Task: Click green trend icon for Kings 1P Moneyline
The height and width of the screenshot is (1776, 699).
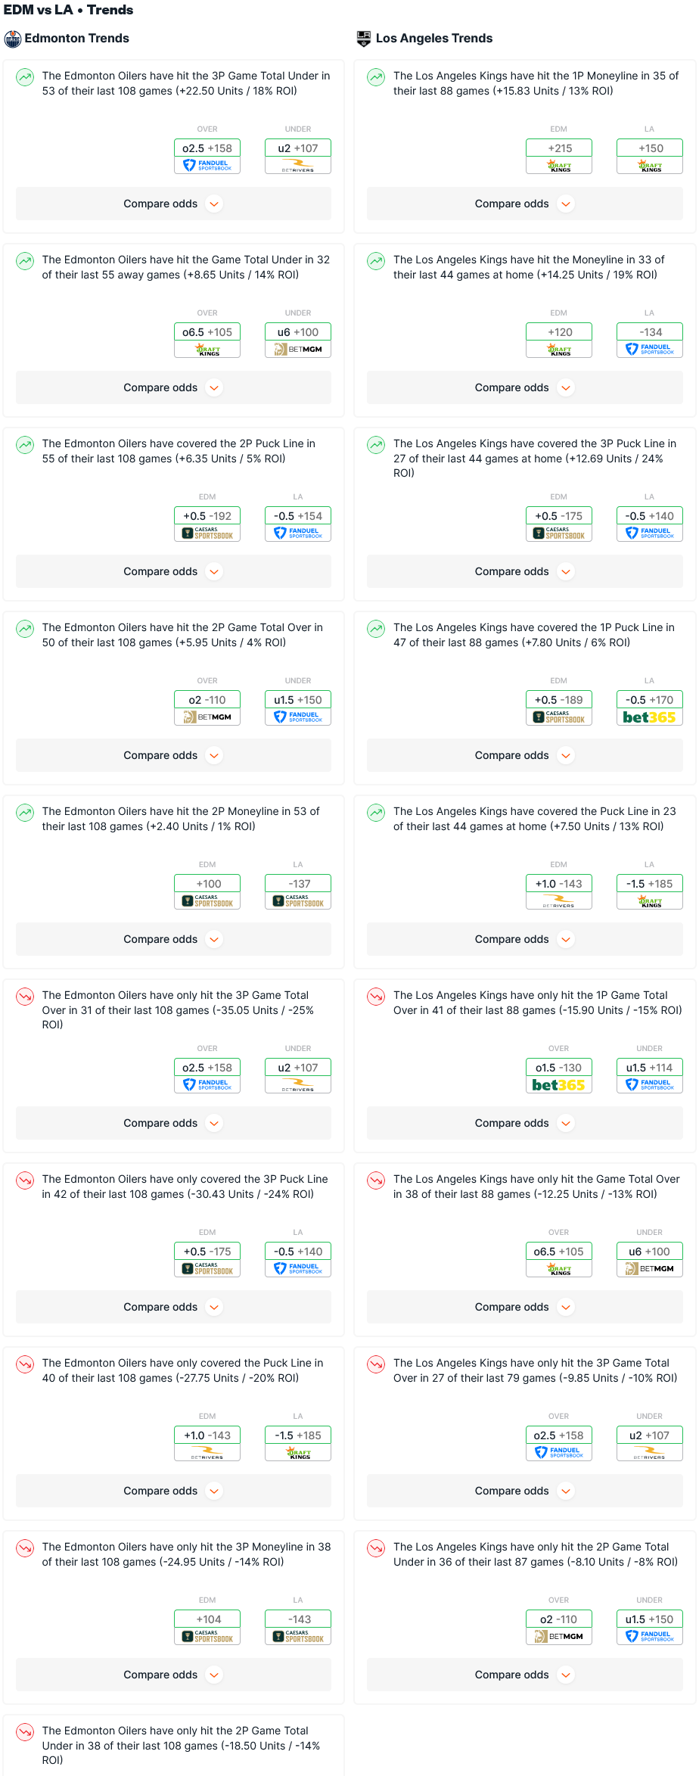Action: point(376,77)
